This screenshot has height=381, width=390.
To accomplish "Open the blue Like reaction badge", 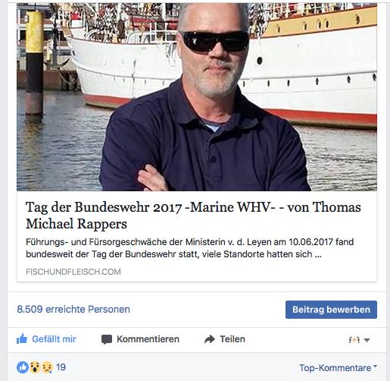I will click(x=23, y=367).
